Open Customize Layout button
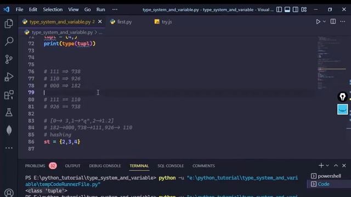Image resolution: width=351 pixels, height=197 pixels. click(x=304, y=9)
